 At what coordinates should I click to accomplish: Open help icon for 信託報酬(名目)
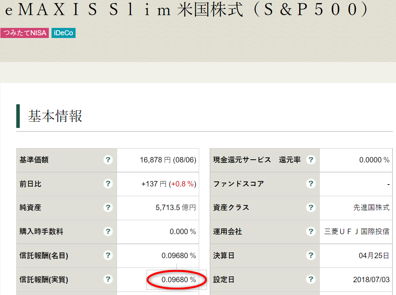pos(108,255)
